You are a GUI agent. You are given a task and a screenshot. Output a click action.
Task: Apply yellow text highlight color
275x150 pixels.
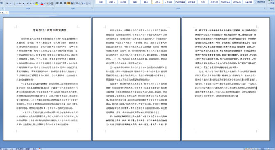point(37,4)
